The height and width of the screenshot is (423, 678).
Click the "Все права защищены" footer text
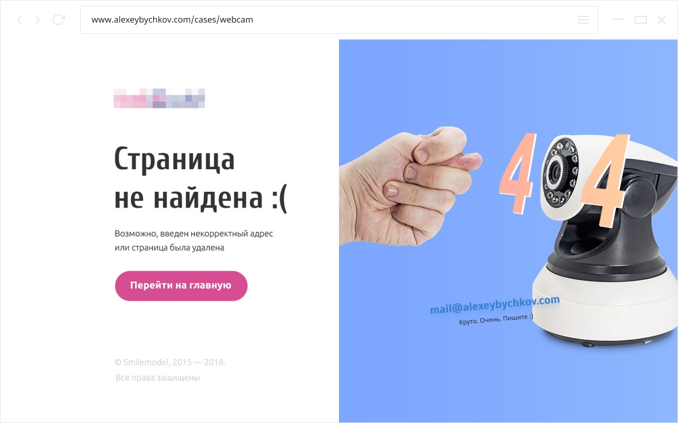coord(158,378)
